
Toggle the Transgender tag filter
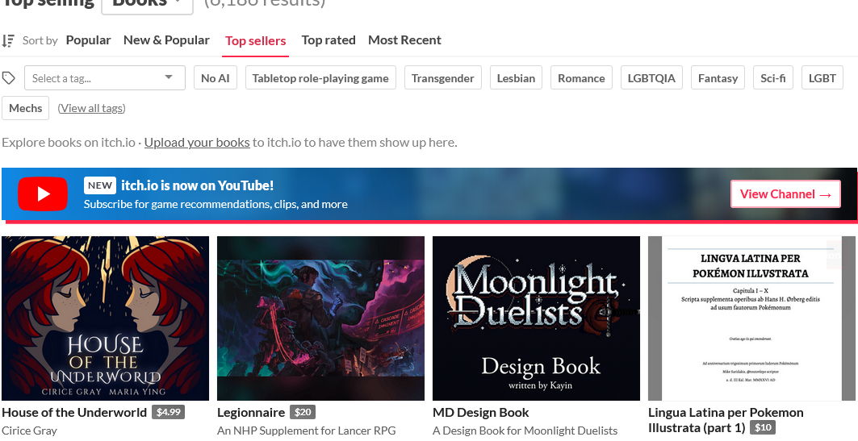[442, 78]
